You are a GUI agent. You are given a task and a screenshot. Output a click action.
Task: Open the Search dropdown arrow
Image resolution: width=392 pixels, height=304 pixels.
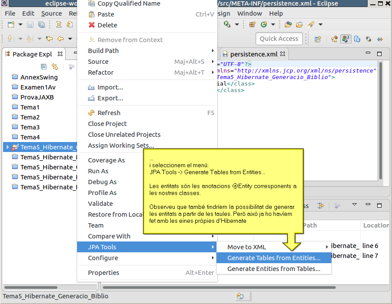click(x=321, y=24)
